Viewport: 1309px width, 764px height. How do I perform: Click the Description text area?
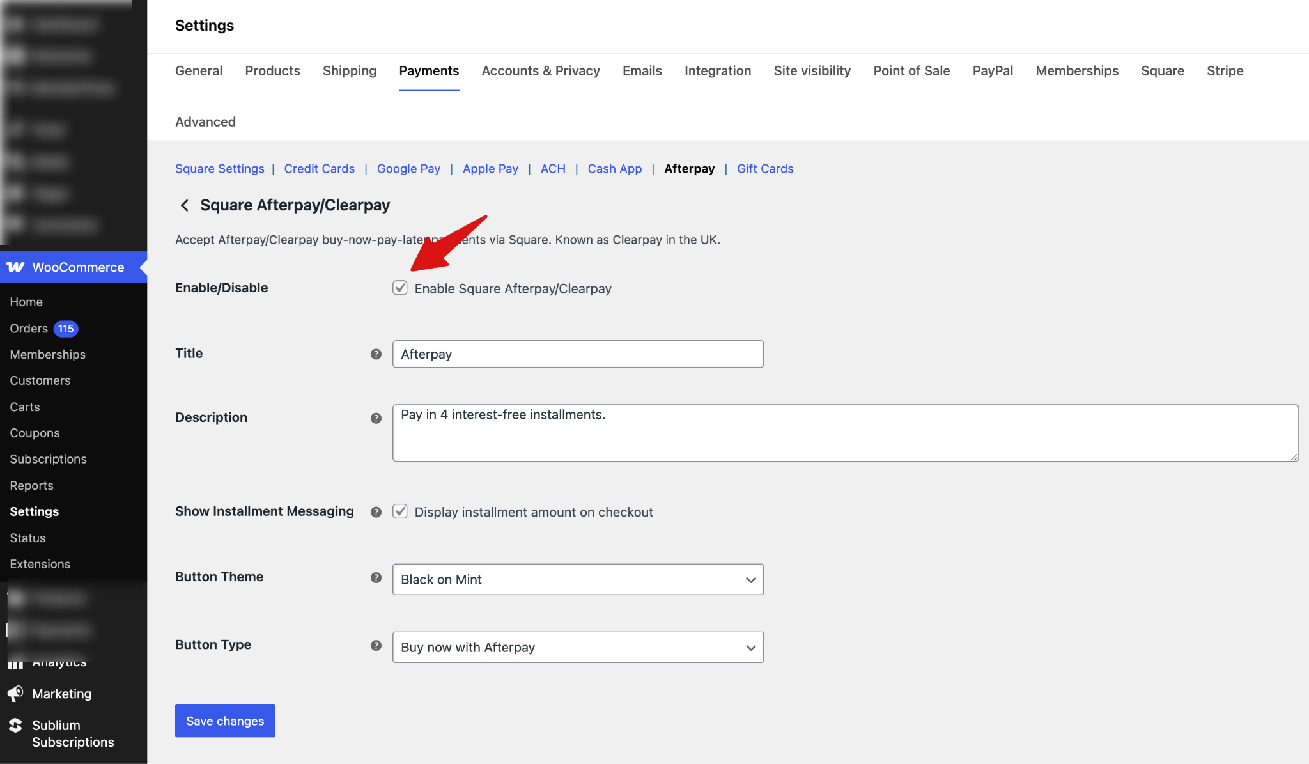(844, 433)
